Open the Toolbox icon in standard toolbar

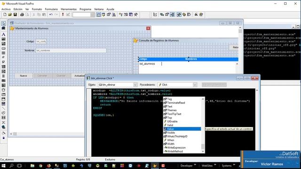tap(136, 15)
